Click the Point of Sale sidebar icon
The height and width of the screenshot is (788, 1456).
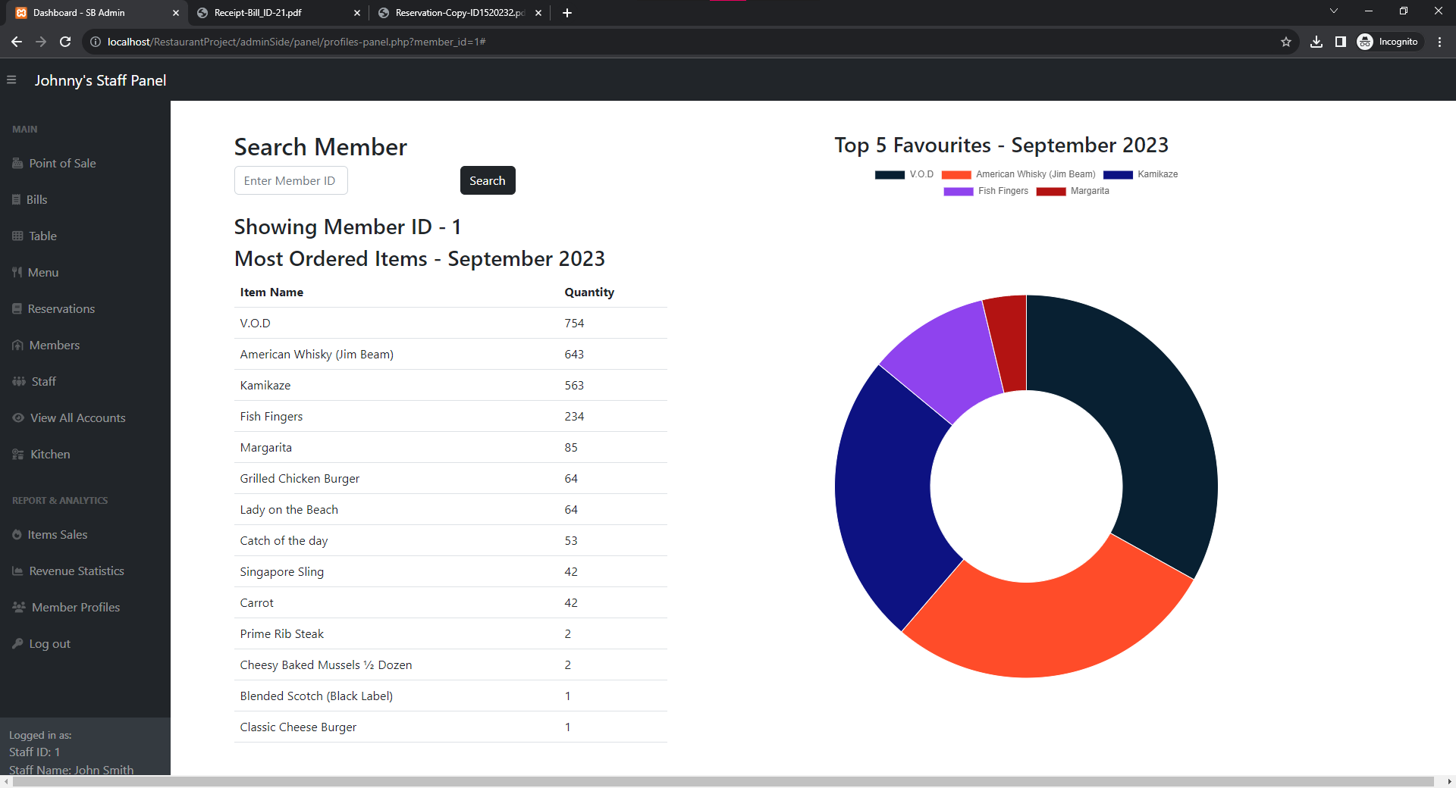[x=17, y=164]
